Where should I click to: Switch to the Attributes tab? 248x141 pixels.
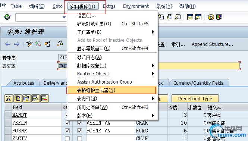pyautogui.click(x=23, y=83)
